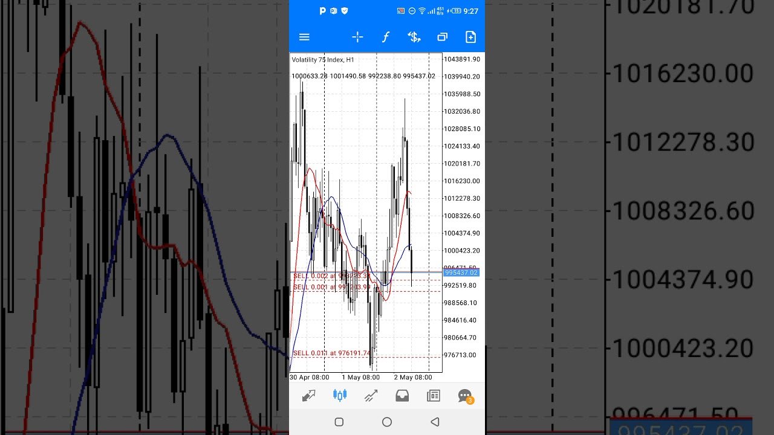The height and width of the screenshot is (435, 774).
Task: Tap the 1043891.90 price scale label
Action: click(x=462, y=59)
